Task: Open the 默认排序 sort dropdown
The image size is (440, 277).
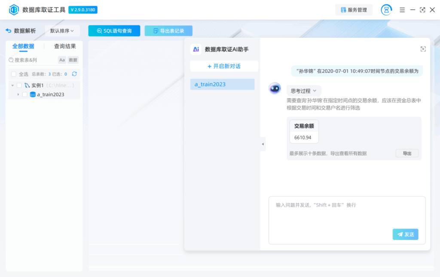Action: point(60,31)
